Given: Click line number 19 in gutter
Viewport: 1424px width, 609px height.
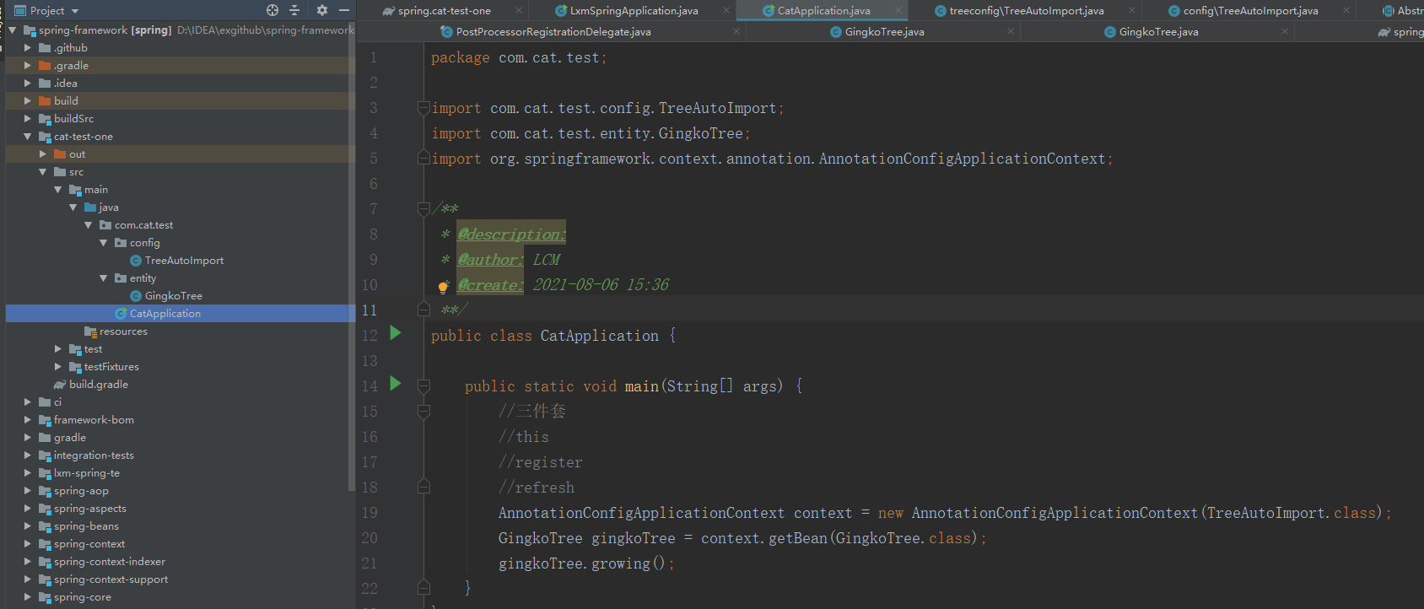Looking at the screenshot, I should tap(369, 513).
